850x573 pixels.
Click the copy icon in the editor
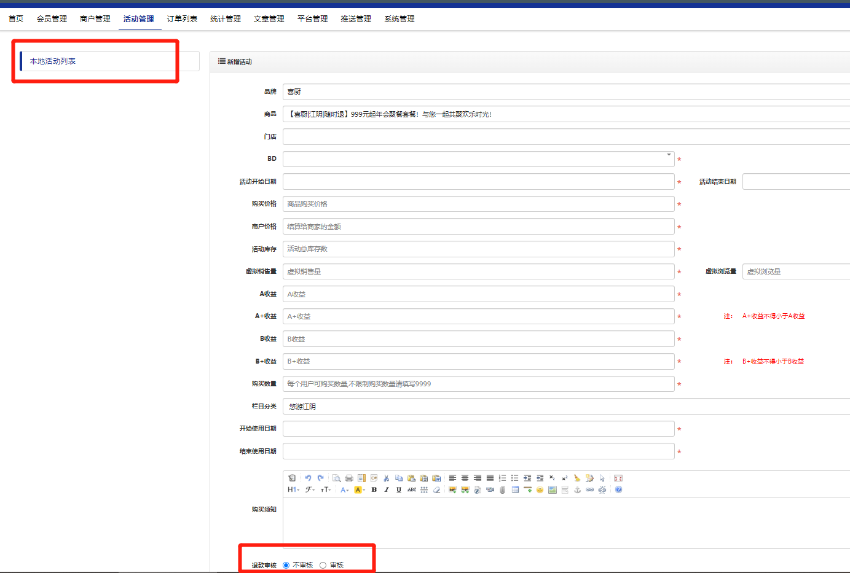(399, 478)
